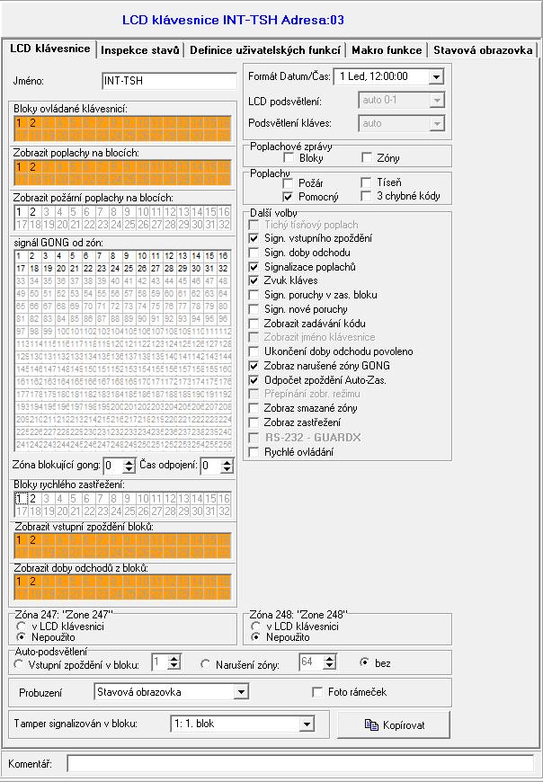Uncheck Sign. vstupního zpoždění
Image resolution: width=543 pixels, height=782 pixels.
pos(254,238)
